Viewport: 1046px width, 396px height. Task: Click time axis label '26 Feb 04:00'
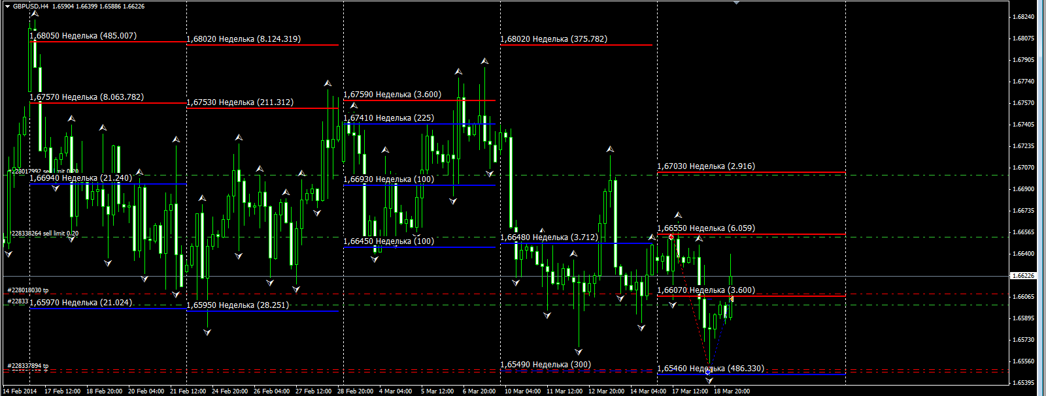point(272,391)
